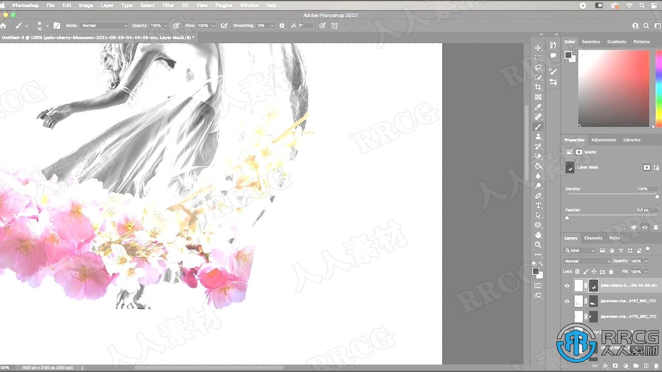Toggle pressure for opacity
The height and width of the screenshot is (372, 662).
coord(176,25)
